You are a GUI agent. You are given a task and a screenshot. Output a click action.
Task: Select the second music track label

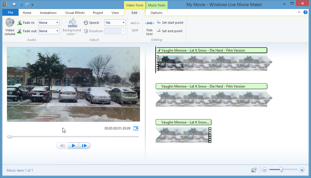click(x=211, y=86)
